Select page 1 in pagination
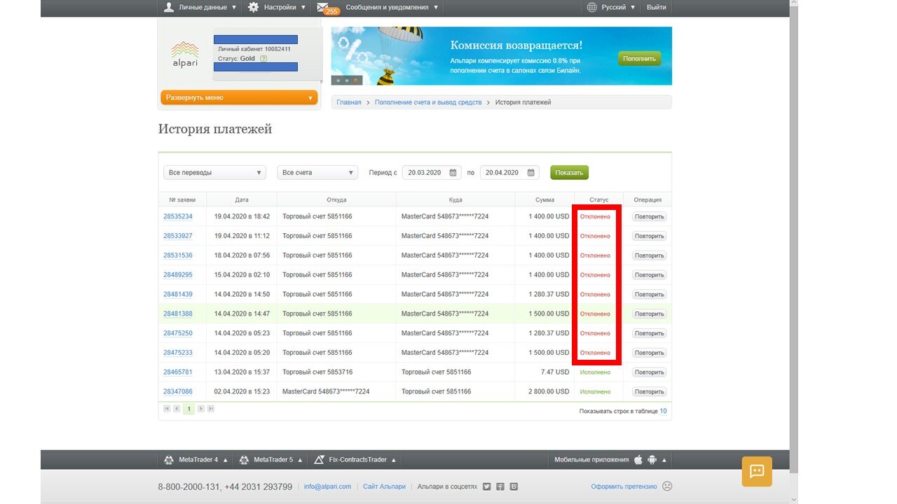The image size is (897, 504). (189, 409)
